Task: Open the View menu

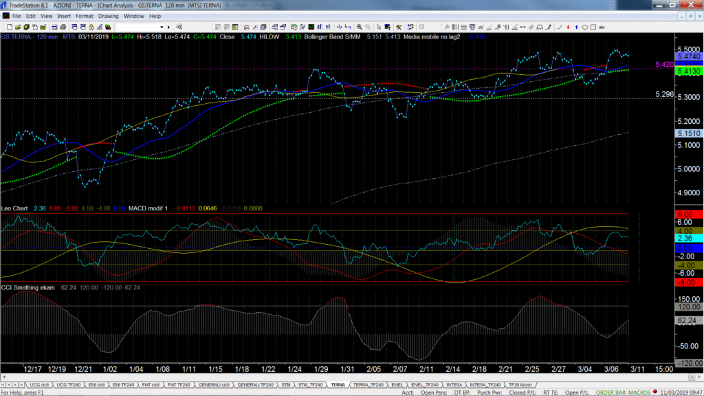Action: click(46, 16)
